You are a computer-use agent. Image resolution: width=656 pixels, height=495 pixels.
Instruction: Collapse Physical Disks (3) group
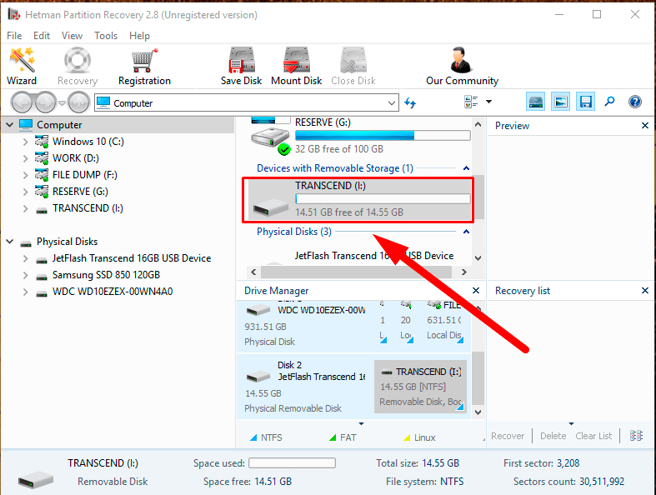(466, 232)
